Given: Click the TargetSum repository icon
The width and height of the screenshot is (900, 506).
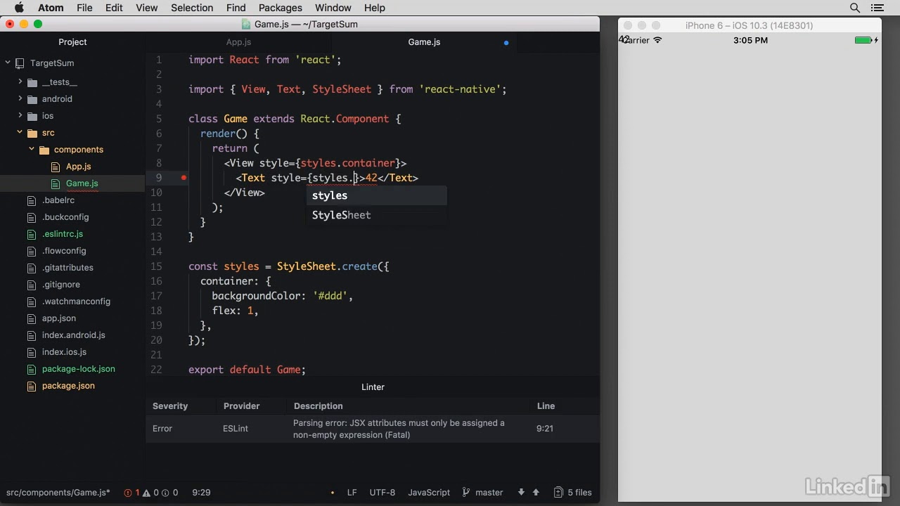Looking at the screenshot, I should [20, 63].
